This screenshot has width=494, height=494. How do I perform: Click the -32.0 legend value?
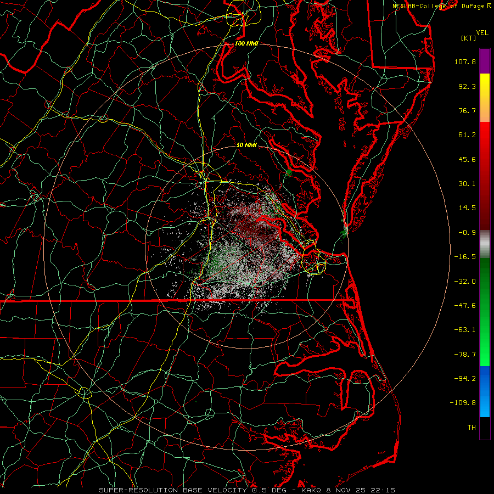coord(465,282)
